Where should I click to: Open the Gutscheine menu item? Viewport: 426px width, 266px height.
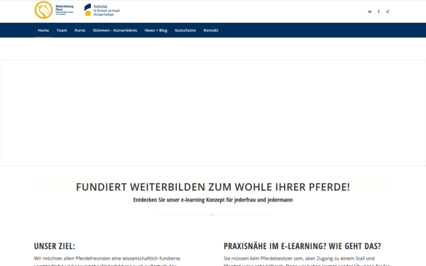click(x=185, y=31)
